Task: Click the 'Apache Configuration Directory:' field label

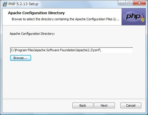Action: 32,34
